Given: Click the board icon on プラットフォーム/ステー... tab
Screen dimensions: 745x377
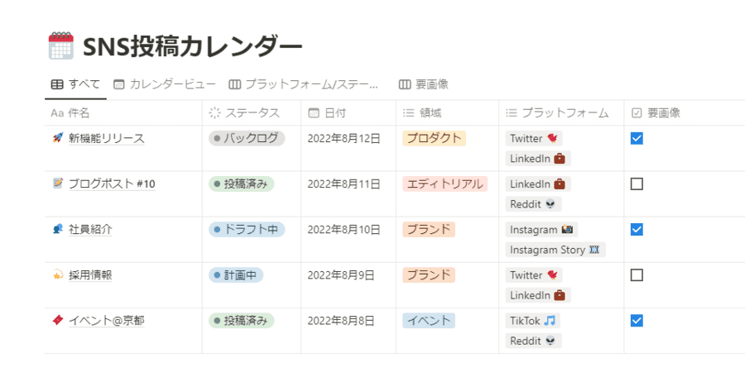Looking at the screenshot, I should [234, 84].
